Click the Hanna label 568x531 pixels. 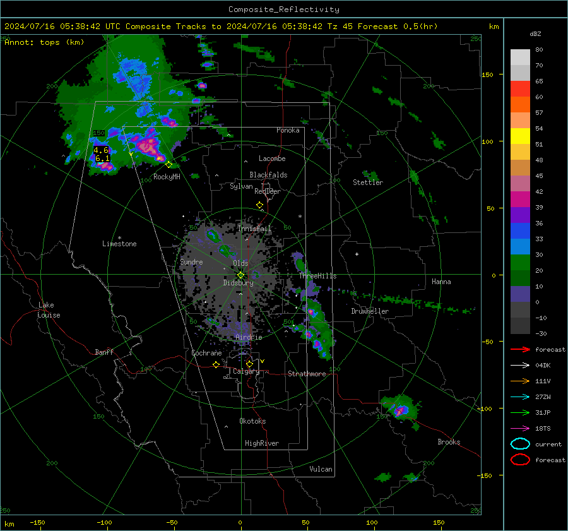click(441, 282)
